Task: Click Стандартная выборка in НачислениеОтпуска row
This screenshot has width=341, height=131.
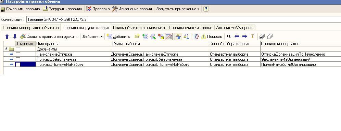Action: [235, 54]
